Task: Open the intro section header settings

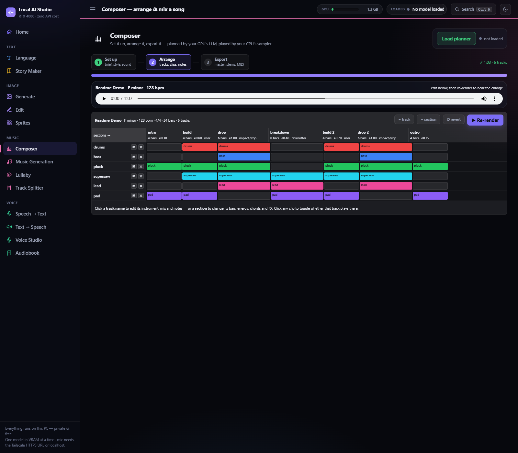Action: point(163,135)
